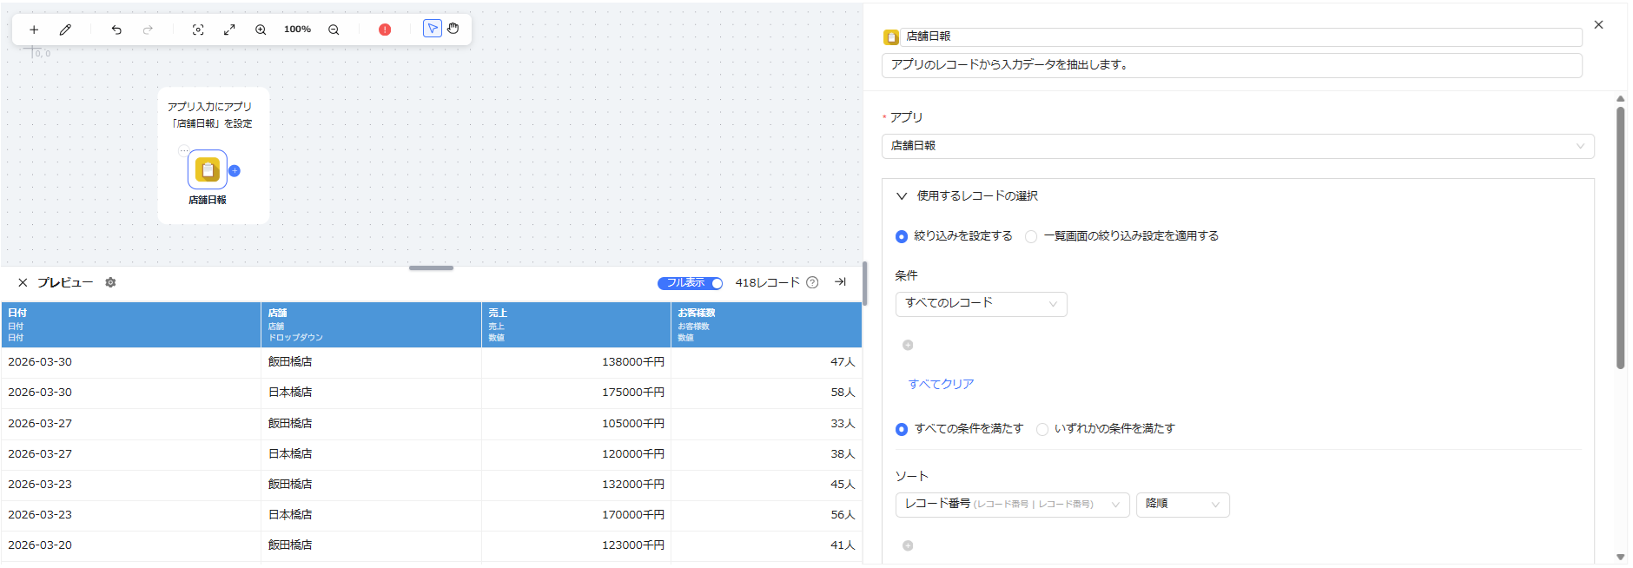
Task: Click the 売上 column header
Action: point(576,325)
